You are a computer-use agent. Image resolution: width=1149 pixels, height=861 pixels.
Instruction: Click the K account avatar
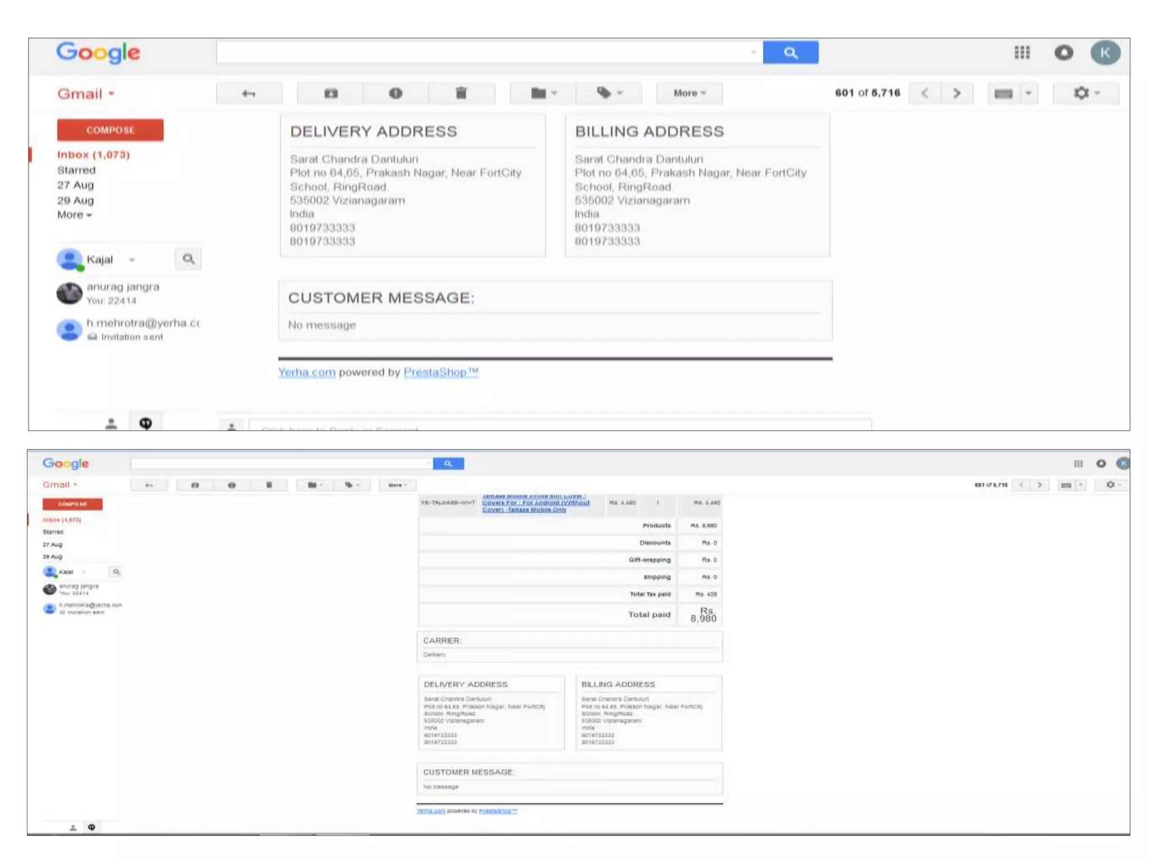1105,53
